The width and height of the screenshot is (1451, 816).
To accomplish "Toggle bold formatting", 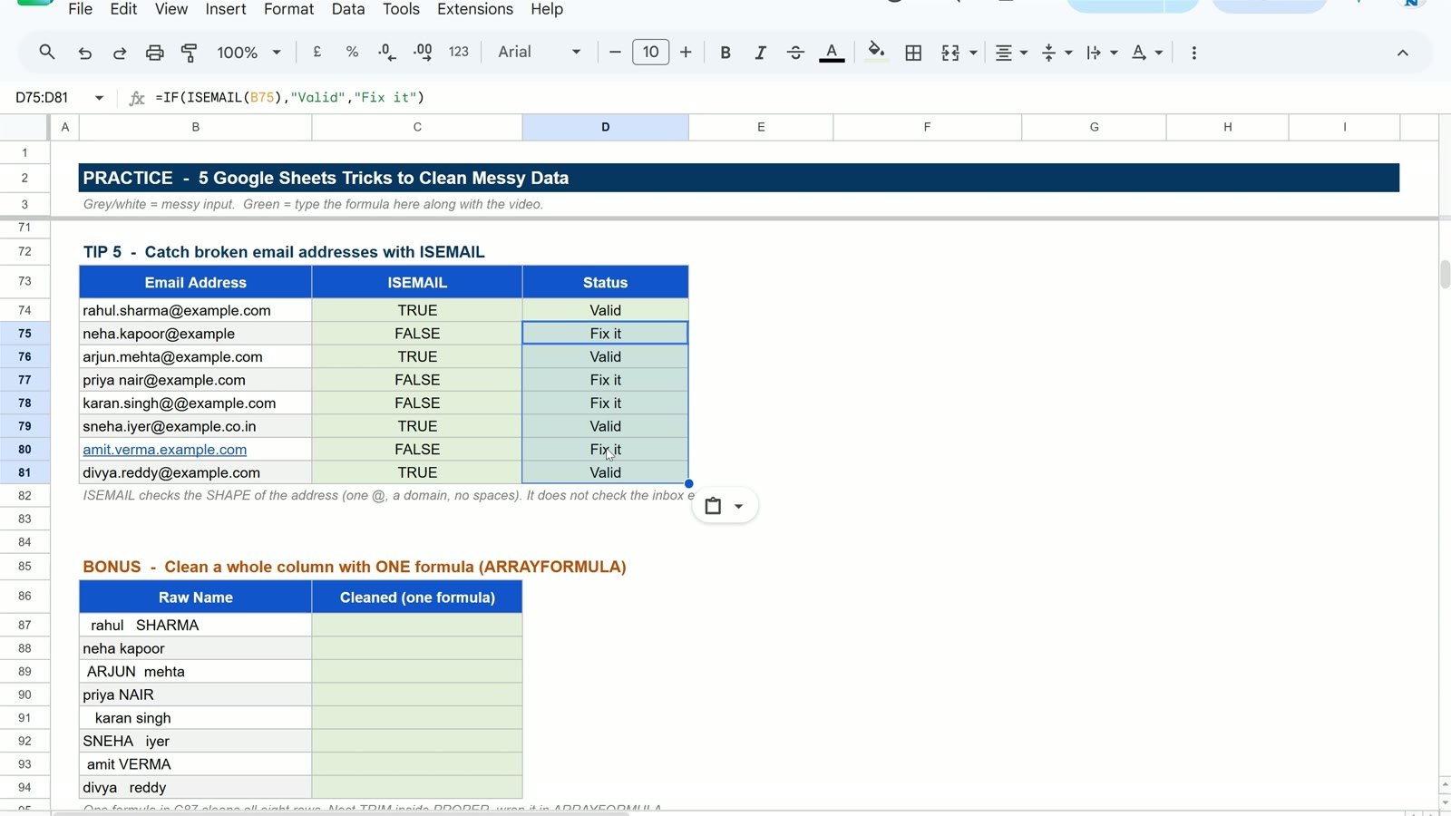I will [725, 53].
